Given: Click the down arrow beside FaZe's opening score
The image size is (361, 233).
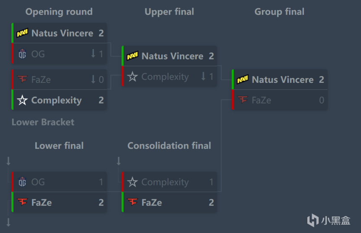Looking at the screenshot, I should [93, 79].
